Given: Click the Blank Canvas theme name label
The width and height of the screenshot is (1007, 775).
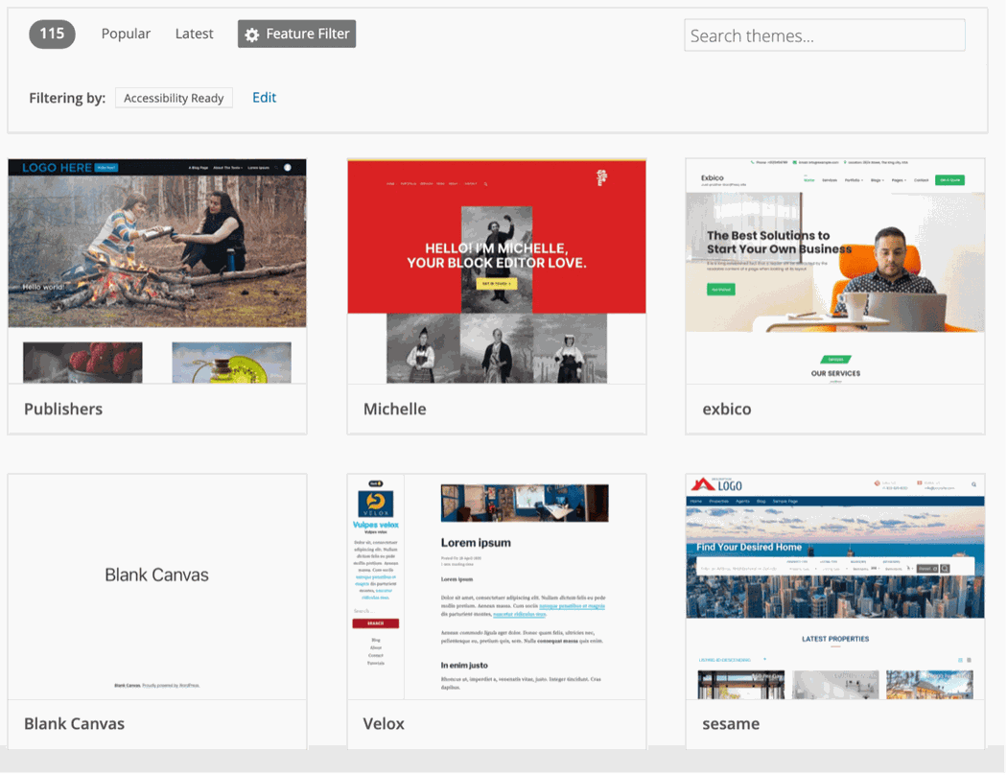Looking at the screenshot, I should point(74,723).
